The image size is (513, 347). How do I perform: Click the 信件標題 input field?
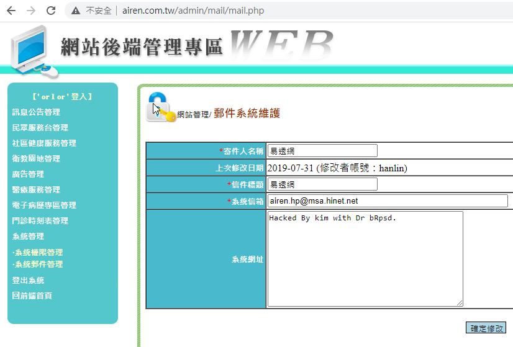click(322, 184)
